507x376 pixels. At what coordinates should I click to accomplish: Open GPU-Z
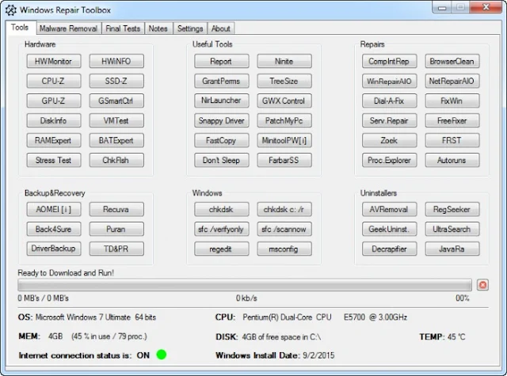pyautogui.click(x=54, y=101)
